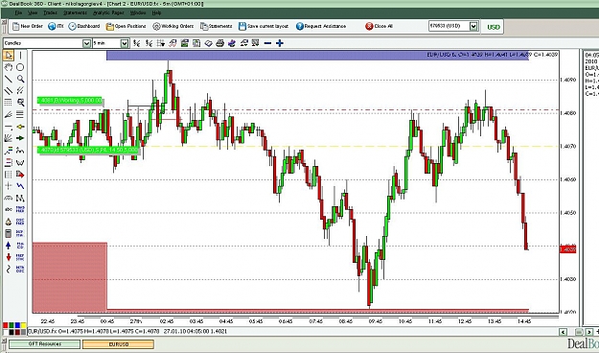Click the New Order button
The image size is (599, 353).
28,26
